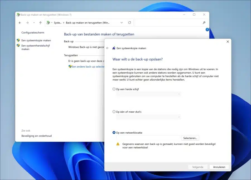Refresh the Back-up maken en terugzetten page
Image resolution: width=251 pixels, height=180 pixels.
(x=129, y=23)
